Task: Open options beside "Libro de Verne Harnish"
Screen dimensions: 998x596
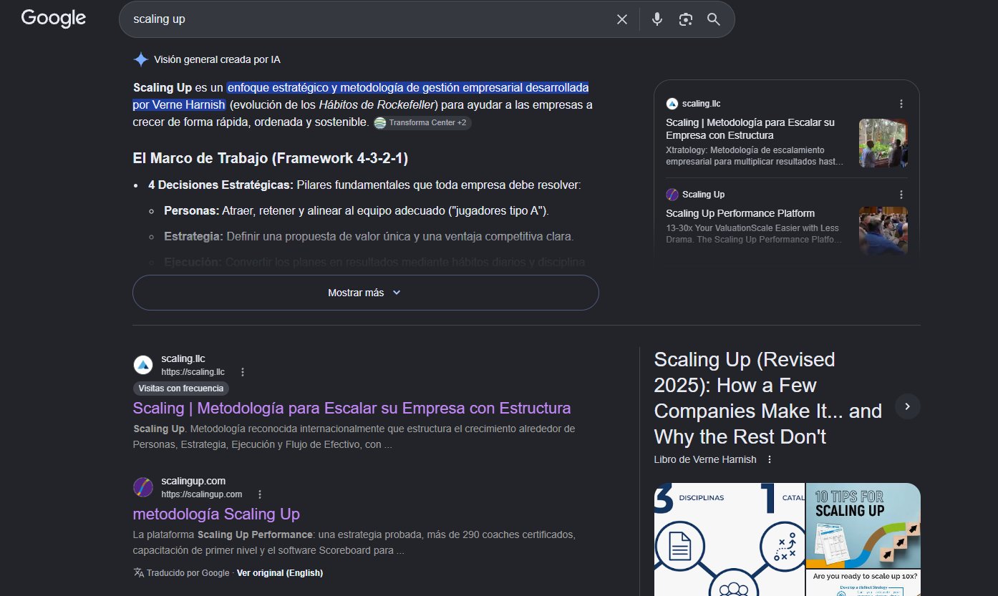Action: [770, 459]
